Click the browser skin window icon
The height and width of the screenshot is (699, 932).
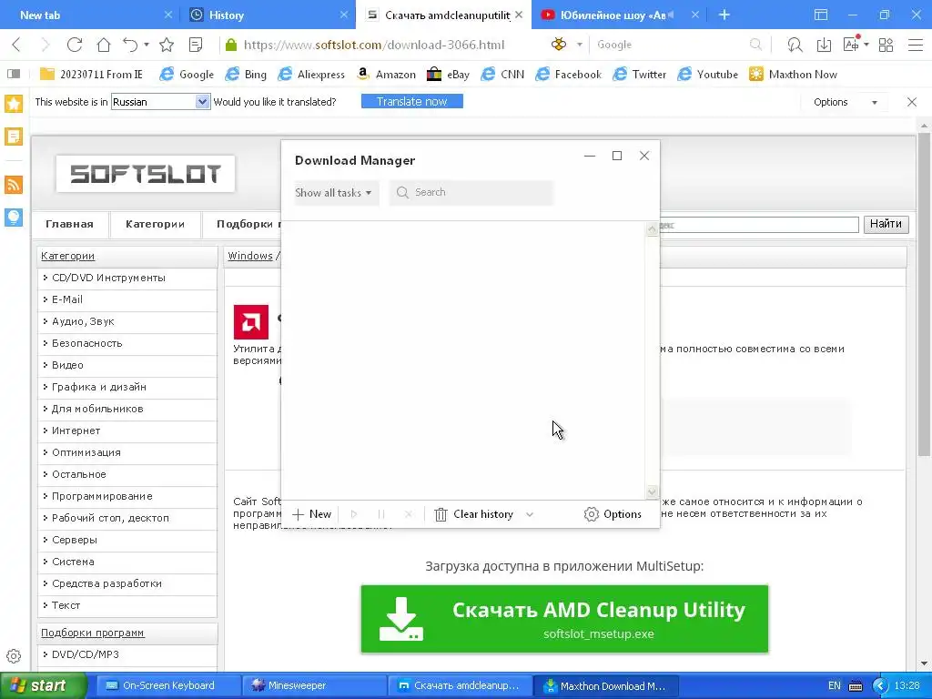[821, 15]
